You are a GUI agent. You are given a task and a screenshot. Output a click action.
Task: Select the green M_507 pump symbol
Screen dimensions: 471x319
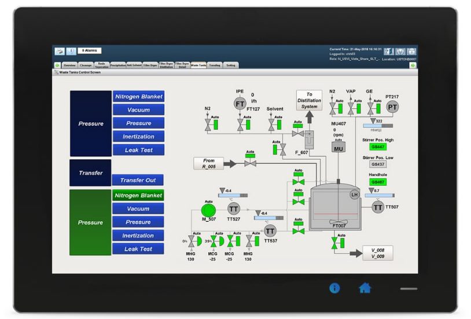208,210
